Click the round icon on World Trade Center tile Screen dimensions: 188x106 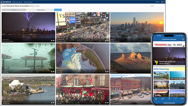point(54,41)
